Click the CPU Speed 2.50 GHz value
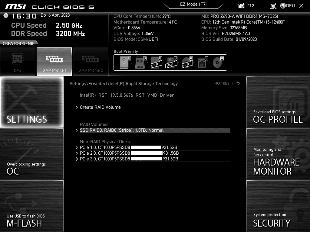Viewport: 310px width, 232px height. pyautogui.click(x=69, y=25)
